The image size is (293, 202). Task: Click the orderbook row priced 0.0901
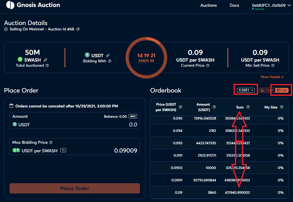219,180
